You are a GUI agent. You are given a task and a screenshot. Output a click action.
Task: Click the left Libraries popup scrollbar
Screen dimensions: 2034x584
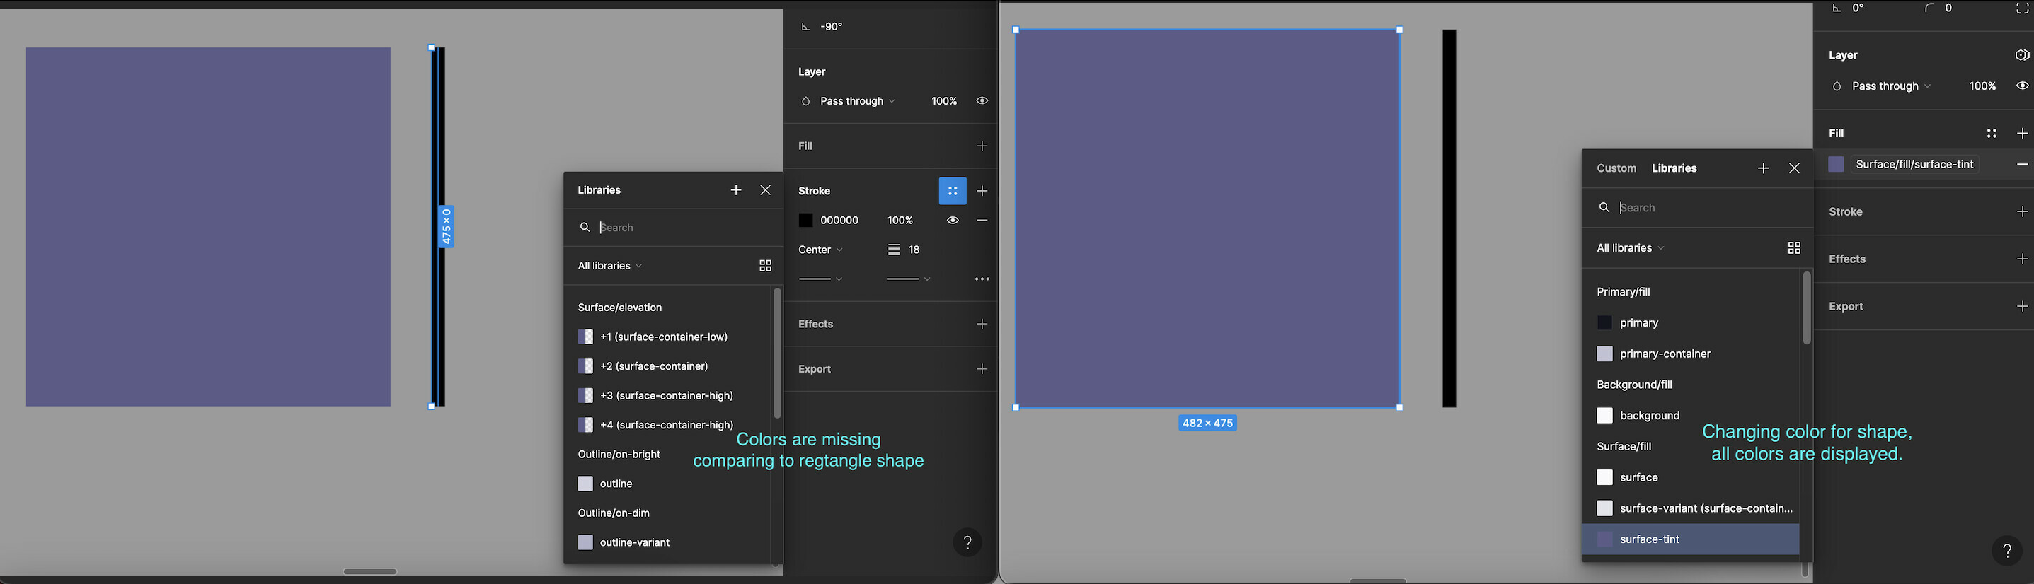click(777, 353)
